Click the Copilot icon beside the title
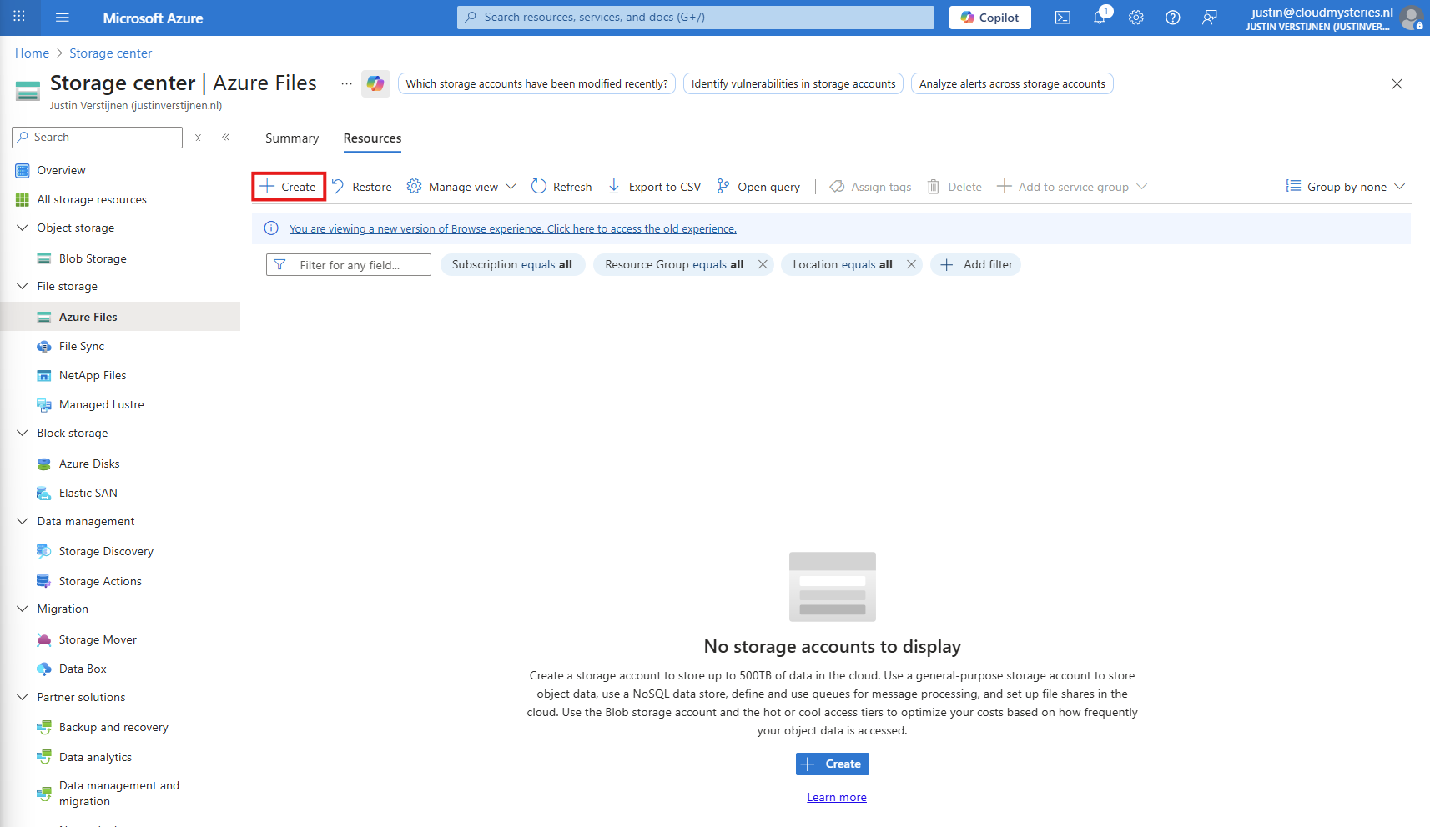The image size is (1430, 827). pyautogui.click(x=375, y=83)
